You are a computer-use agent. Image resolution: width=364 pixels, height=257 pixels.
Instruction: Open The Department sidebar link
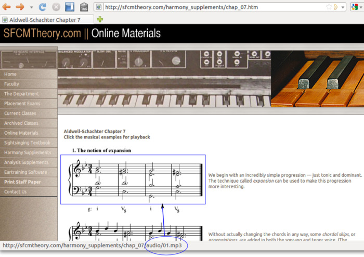tap(29, 94)
